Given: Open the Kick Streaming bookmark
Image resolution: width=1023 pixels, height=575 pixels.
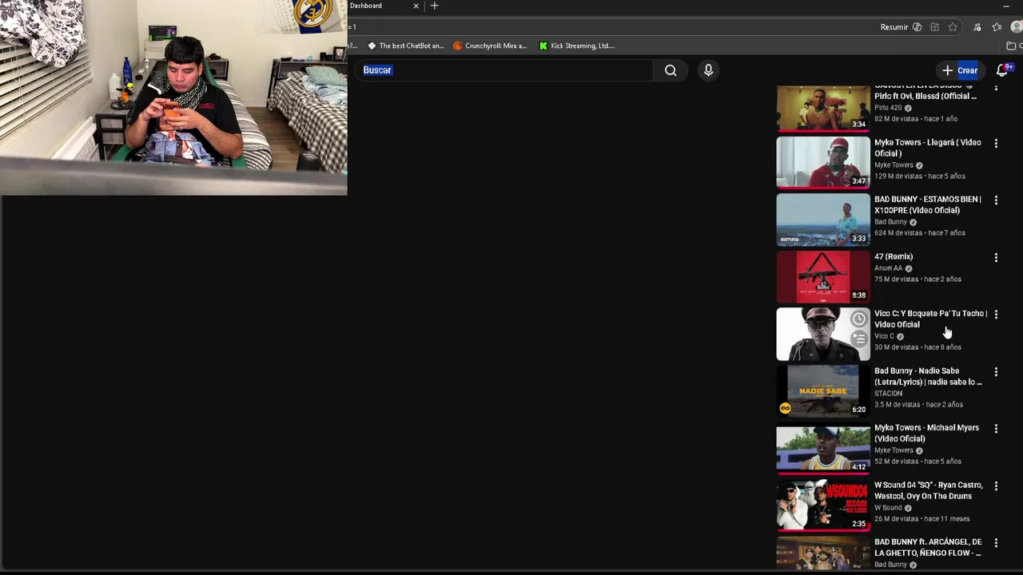Looking at the screenshot, I should (577, 46).
